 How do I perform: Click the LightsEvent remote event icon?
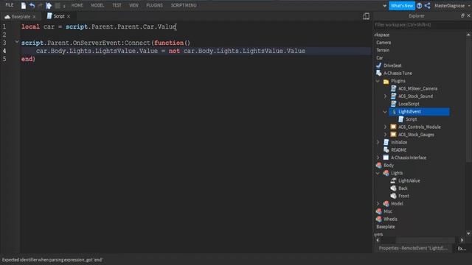point(394,112)
